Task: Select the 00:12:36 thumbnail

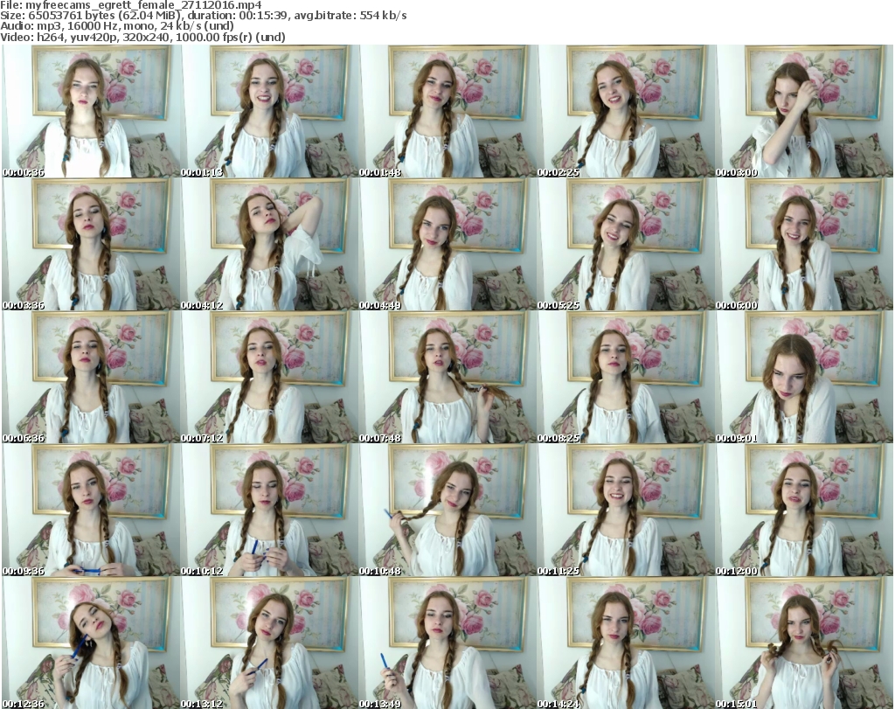Action: pos(91,643)
